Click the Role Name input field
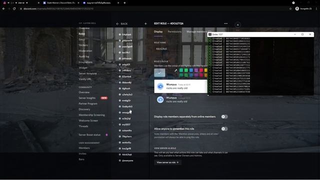This screenshot has width=320, height=180. pos(180,49)
